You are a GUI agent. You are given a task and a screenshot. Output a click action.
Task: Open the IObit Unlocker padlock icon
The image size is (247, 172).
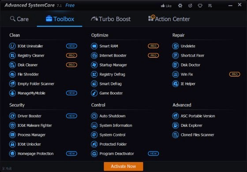[x=12, y=144]
